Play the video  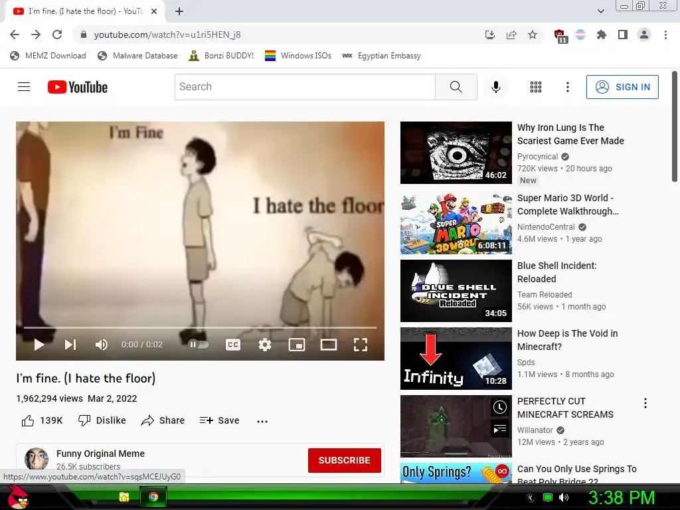39,345
